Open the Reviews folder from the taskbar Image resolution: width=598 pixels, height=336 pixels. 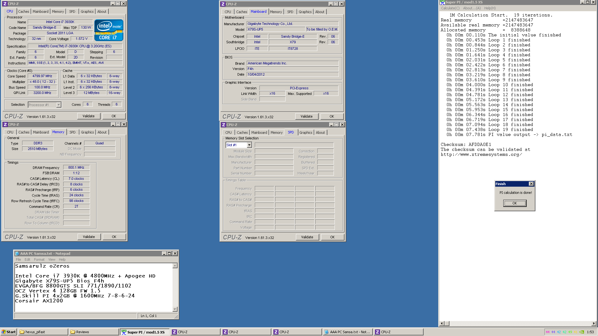coord(94,332)
